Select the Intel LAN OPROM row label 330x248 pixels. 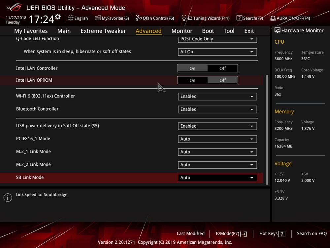[34, 80]
